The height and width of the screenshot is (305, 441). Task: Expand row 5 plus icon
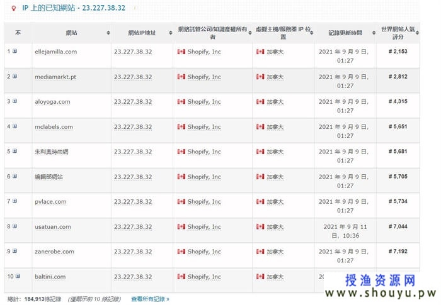pos(14,151)
